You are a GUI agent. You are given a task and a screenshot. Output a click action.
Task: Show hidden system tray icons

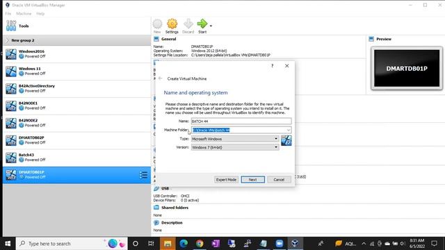click(x=364, y=244)
